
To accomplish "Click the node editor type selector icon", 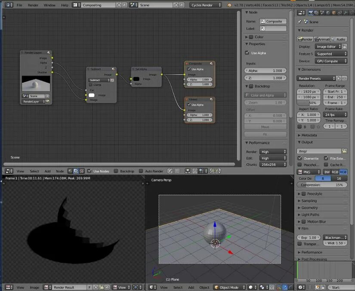I will (9, 171).
